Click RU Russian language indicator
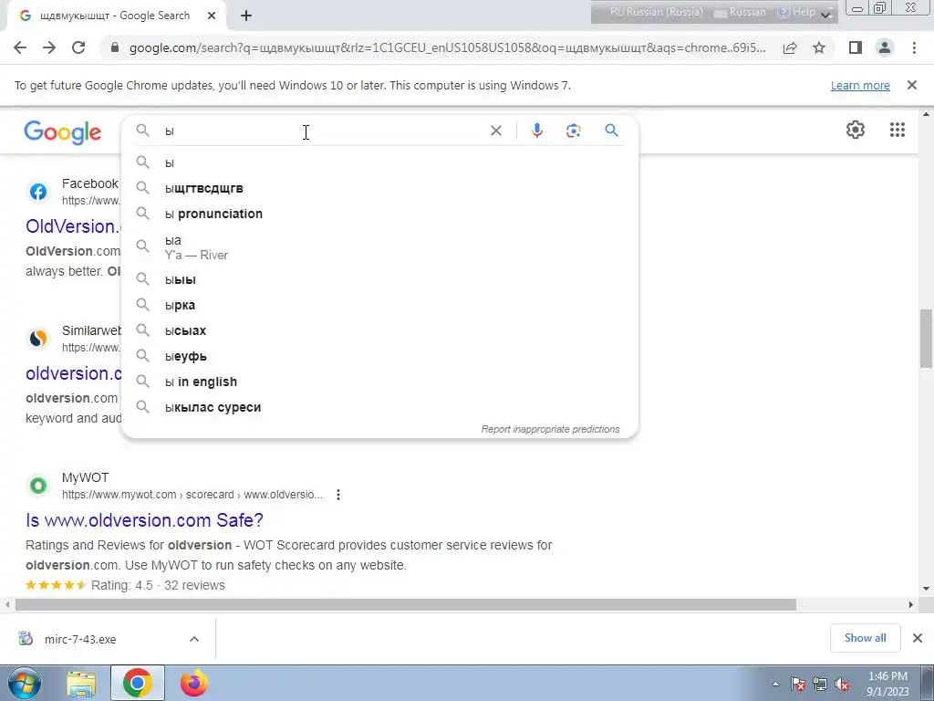Image resolution: width=934 pixels, height=701 pixels. 656,12
